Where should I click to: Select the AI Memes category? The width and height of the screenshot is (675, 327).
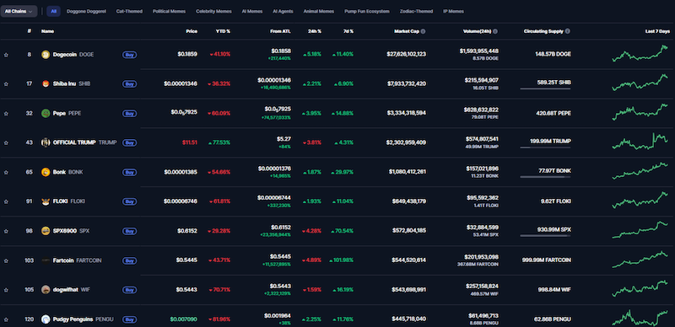click(252, 12)
